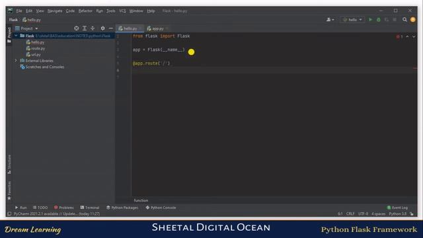
Task: Open the Tools menu
Action: [110, 11]
